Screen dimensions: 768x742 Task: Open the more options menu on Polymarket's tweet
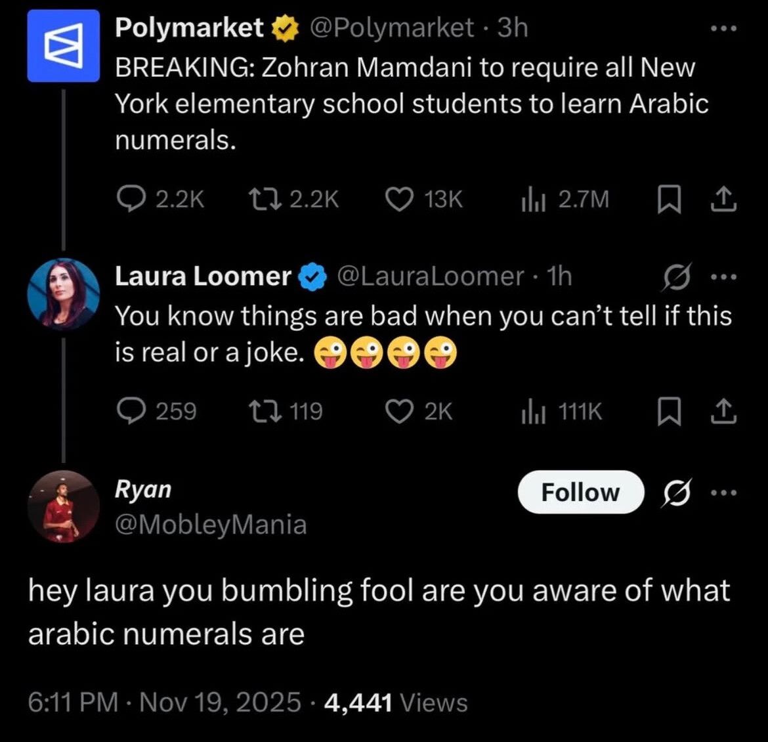tap(723, 27)
